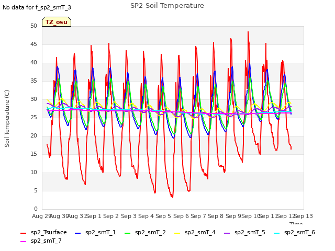
Task: Click the 50 y-axis tick label
Action: [33, 26]
